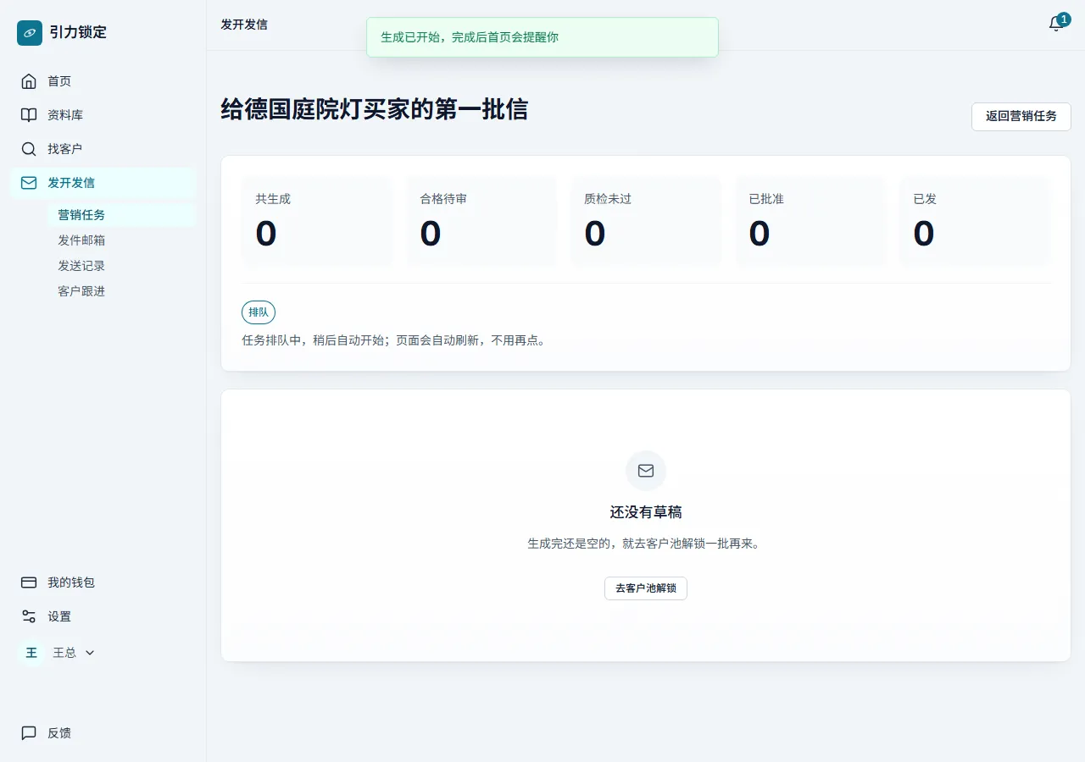1085x762 pixels.
Task: Open the 发送记录 submenu item
Action: click(x=122, y=266)
